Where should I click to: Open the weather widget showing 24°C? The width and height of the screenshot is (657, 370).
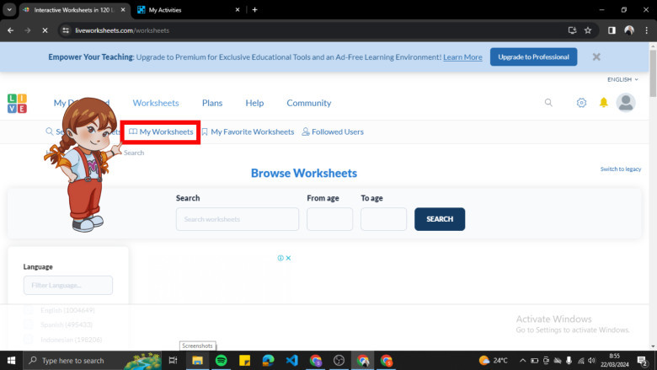pos(493,361)
